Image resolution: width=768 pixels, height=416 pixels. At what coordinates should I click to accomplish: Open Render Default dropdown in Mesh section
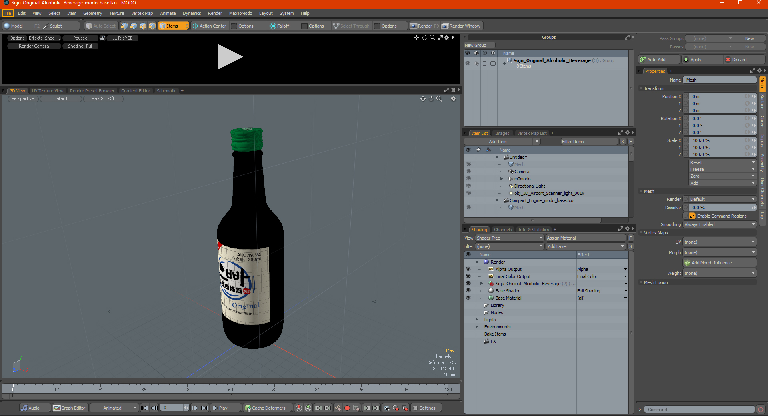[722, 199]
